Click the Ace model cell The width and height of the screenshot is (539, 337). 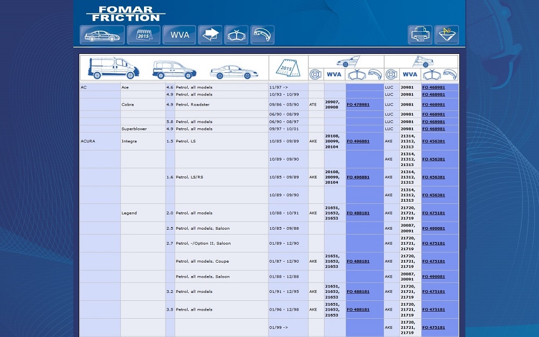pyautogui.click(x=143, y=87)
